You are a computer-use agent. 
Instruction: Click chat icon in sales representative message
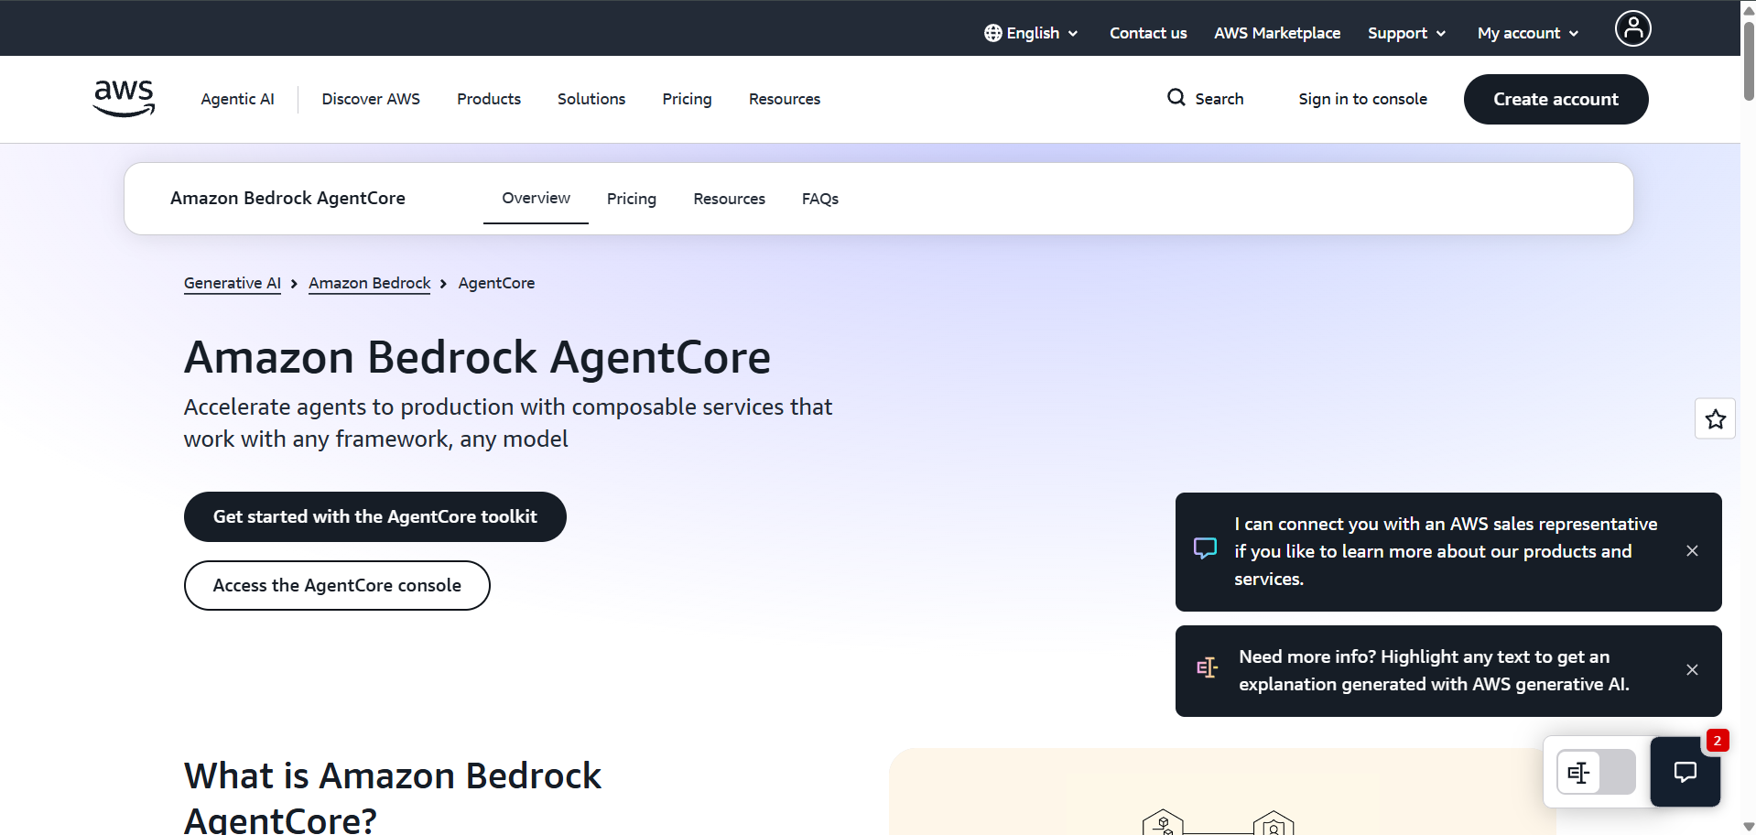click(1205, 548)
